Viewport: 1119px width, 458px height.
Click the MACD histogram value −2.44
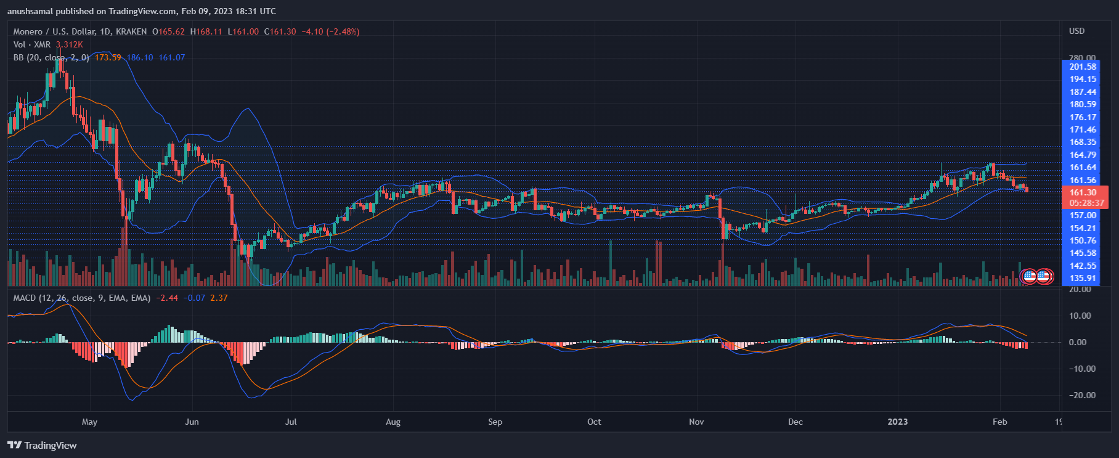coord(167,298)
